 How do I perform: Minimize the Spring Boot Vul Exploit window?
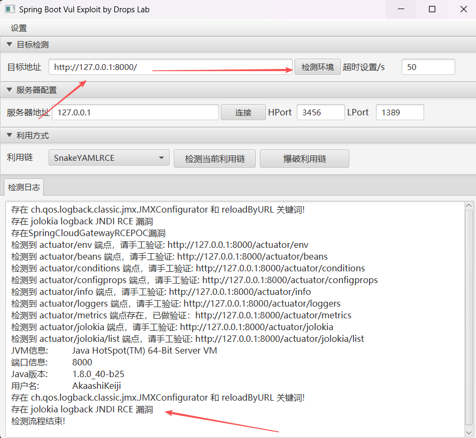click(401, 10)
